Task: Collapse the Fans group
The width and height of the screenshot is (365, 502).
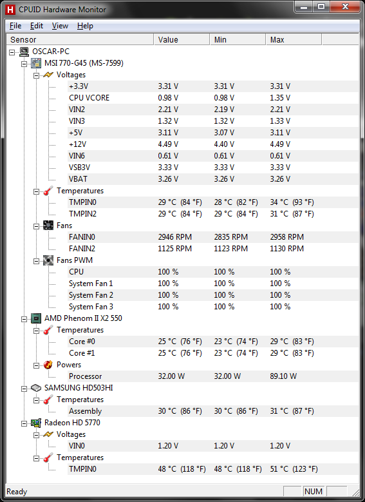Action: point(37,226)
